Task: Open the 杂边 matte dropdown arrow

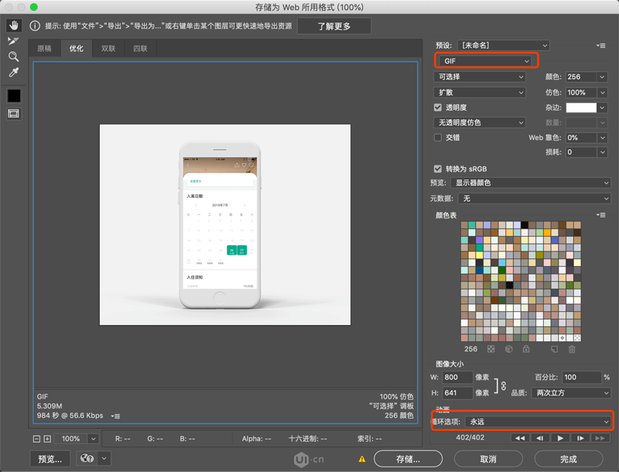Action: [x=602, y=108]
